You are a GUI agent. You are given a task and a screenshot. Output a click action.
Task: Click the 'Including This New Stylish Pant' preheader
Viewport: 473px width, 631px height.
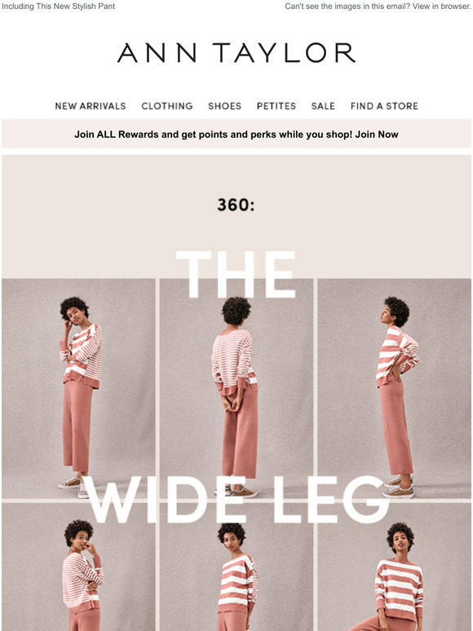tap(59, 7)
